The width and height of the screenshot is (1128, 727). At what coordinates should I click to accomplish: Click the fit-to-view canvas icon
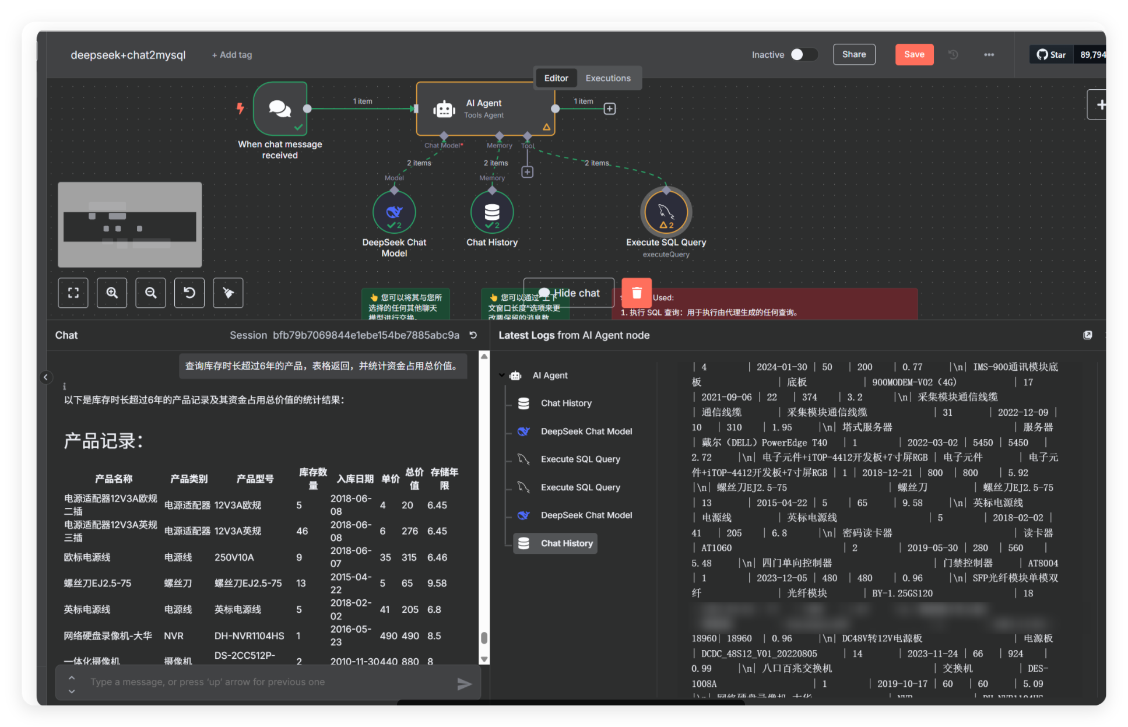click(x=73, y=293)
